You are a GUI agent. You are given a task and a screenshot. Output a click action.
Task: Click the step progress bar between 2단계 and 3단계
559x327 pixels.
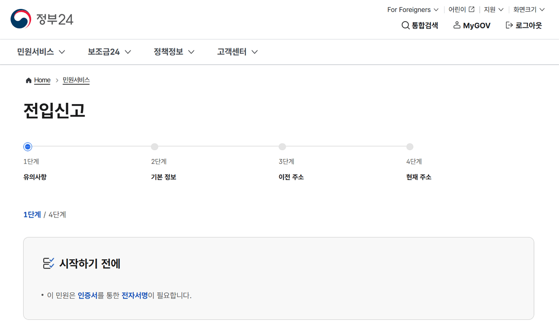218,146
